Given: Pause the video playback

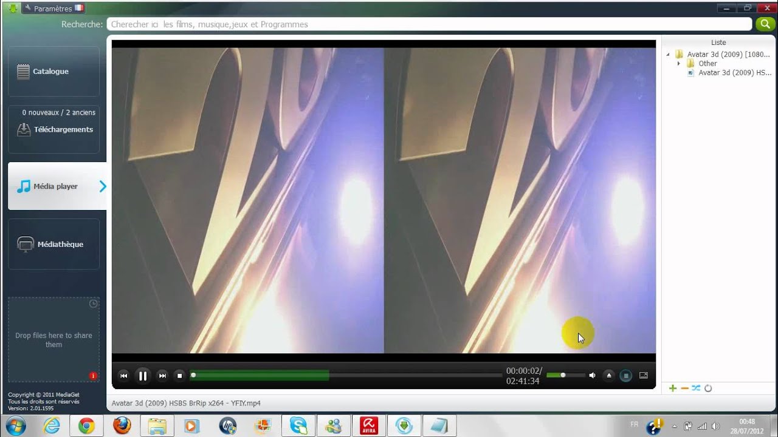Looking at the screenshot, I should tap(143, 376).
